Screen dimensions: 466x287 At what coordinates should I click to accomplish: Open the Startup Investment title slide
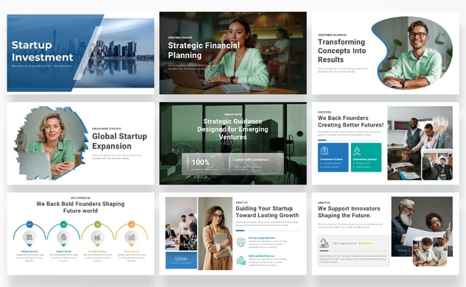(80, 53)
